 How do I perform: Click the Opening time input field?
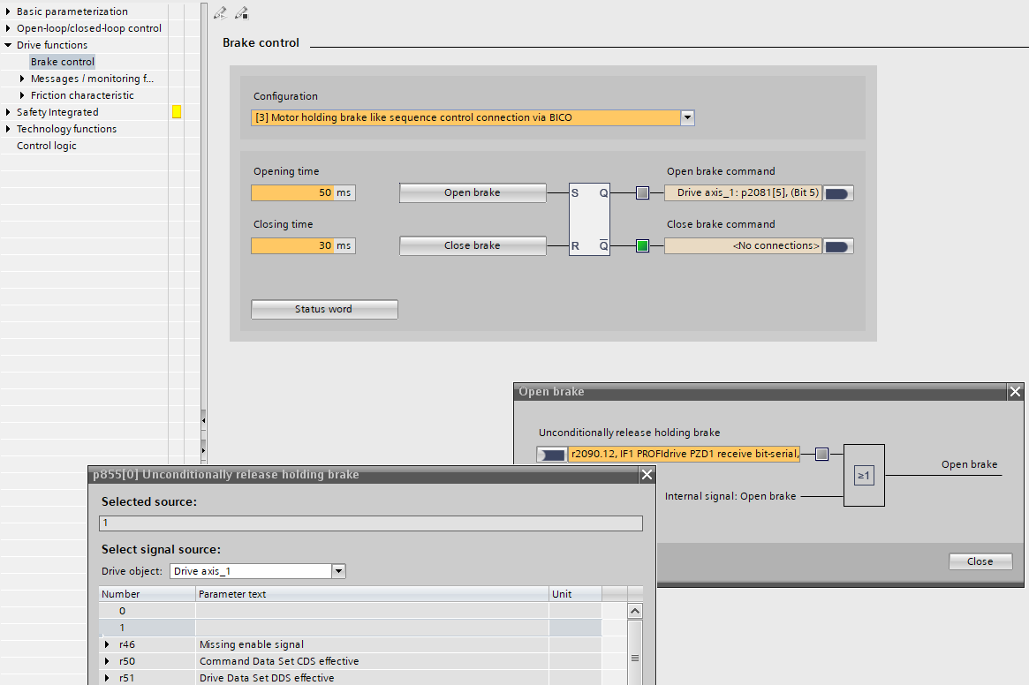(x=292, y=192)
